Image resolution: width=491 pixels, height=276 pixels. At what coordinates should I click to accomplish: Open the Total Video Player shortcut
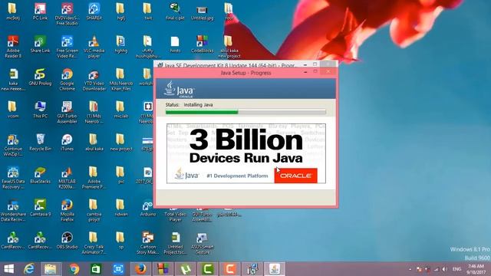click(x=175, y=215)
